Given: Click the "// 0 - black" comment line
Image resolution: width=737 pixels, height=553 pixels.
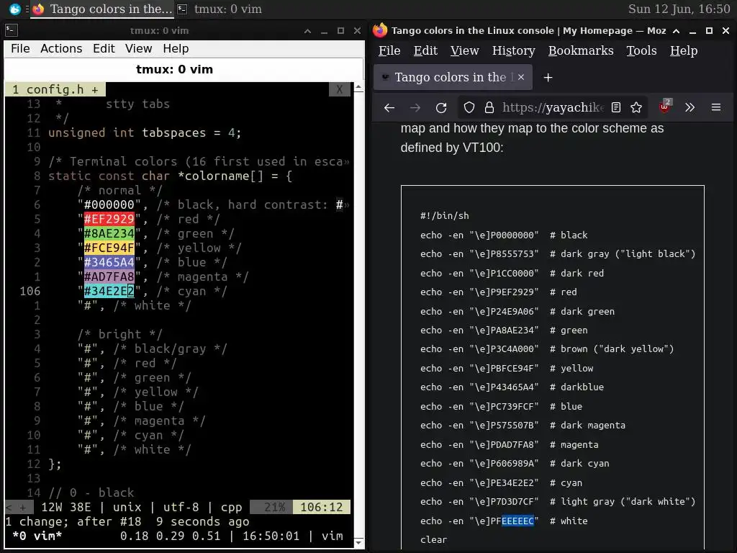Looking at the screenshot, I should point(91,493).
